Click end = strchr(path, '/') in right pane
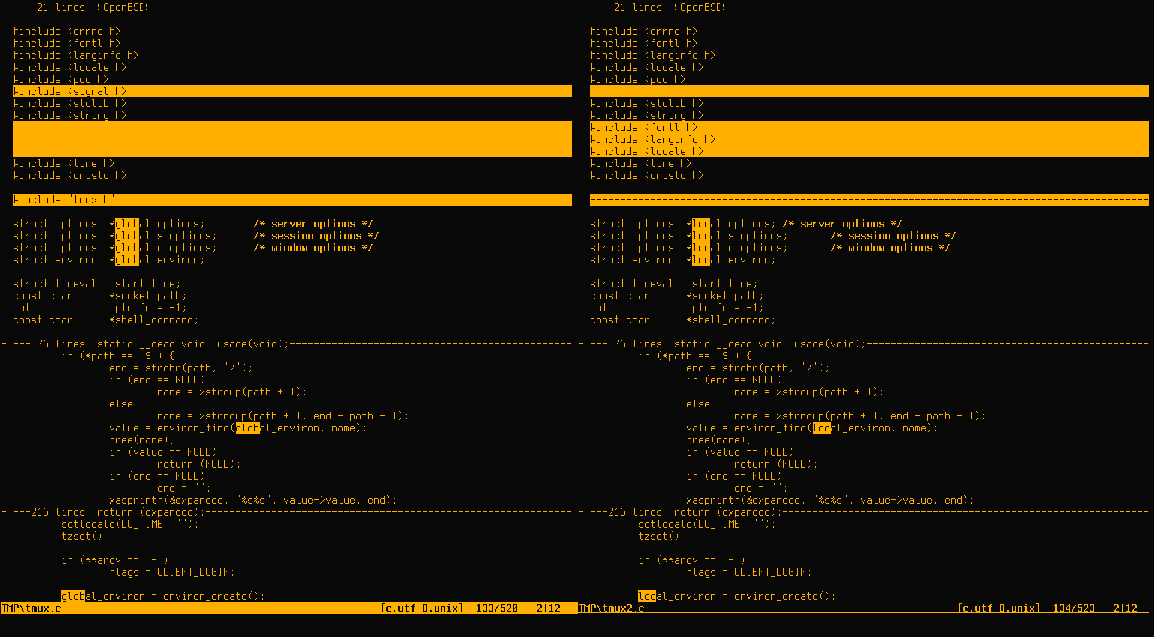This screenshot has height=637, width=1154. [x=759, y=368]
